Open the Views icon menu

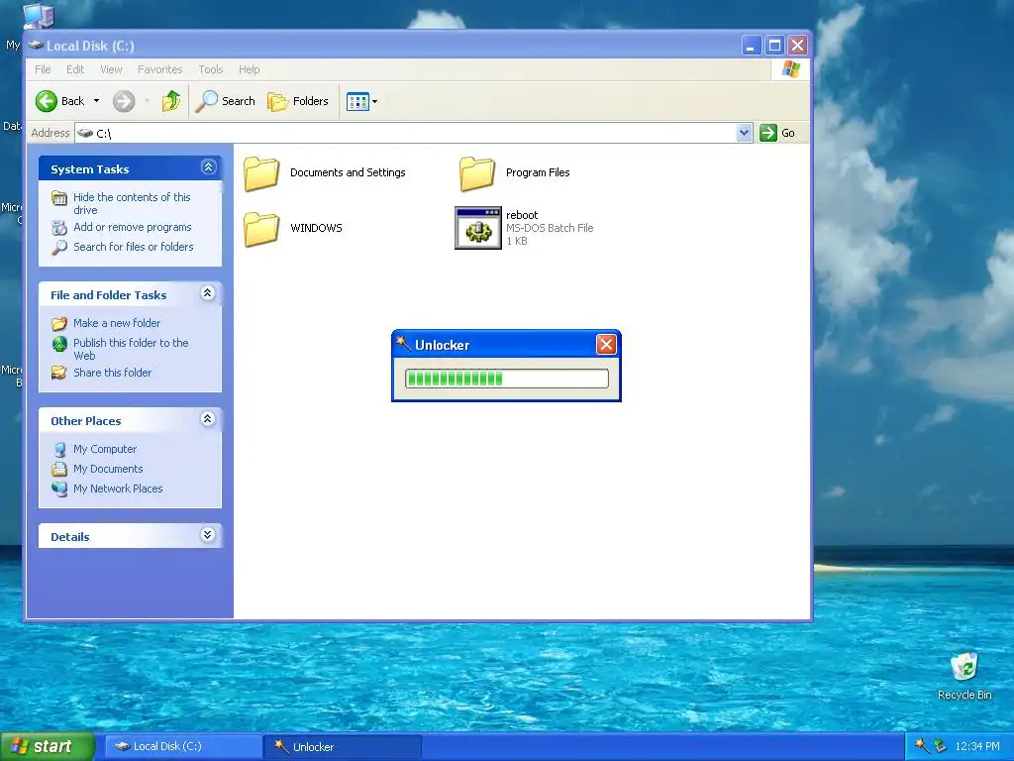point(356,102)
